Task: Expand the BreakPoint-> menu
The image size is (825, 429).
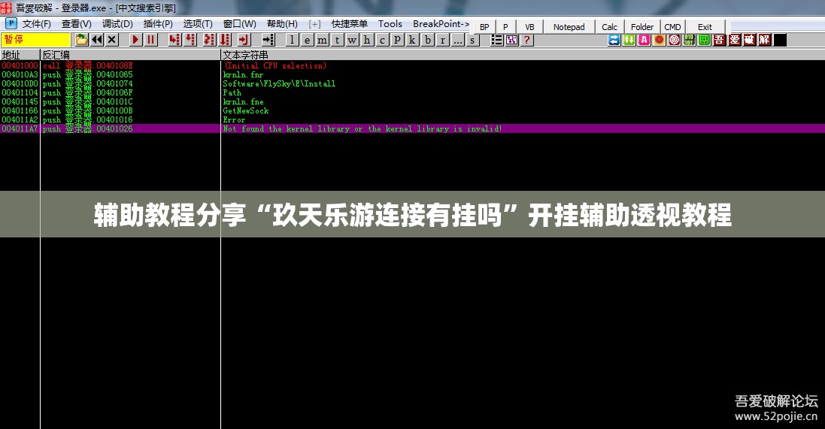Action: [441, 24]
